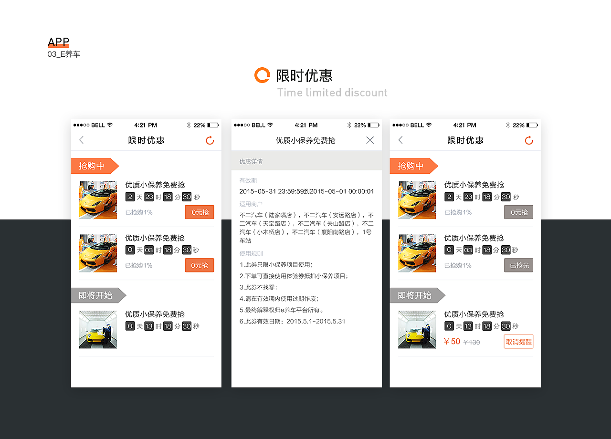611x439 pixels.
Task: Tap the refresh icon on the right screen
Action: (528, 140)
